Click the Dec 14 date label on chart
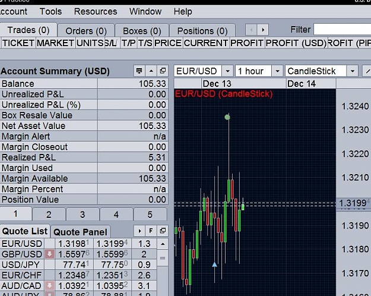This screenshot has width=371, height=296. click(302, 84)
